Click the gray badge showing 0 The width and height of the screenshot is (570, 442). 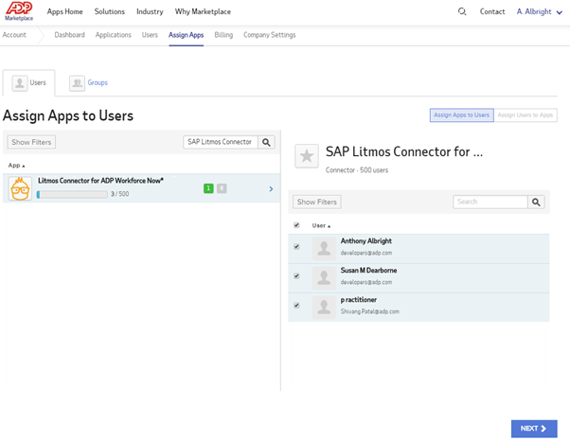[222, 188]
